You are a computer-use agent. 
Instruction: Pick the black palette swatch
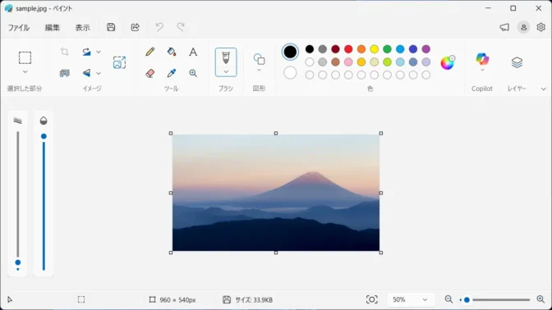310,49
